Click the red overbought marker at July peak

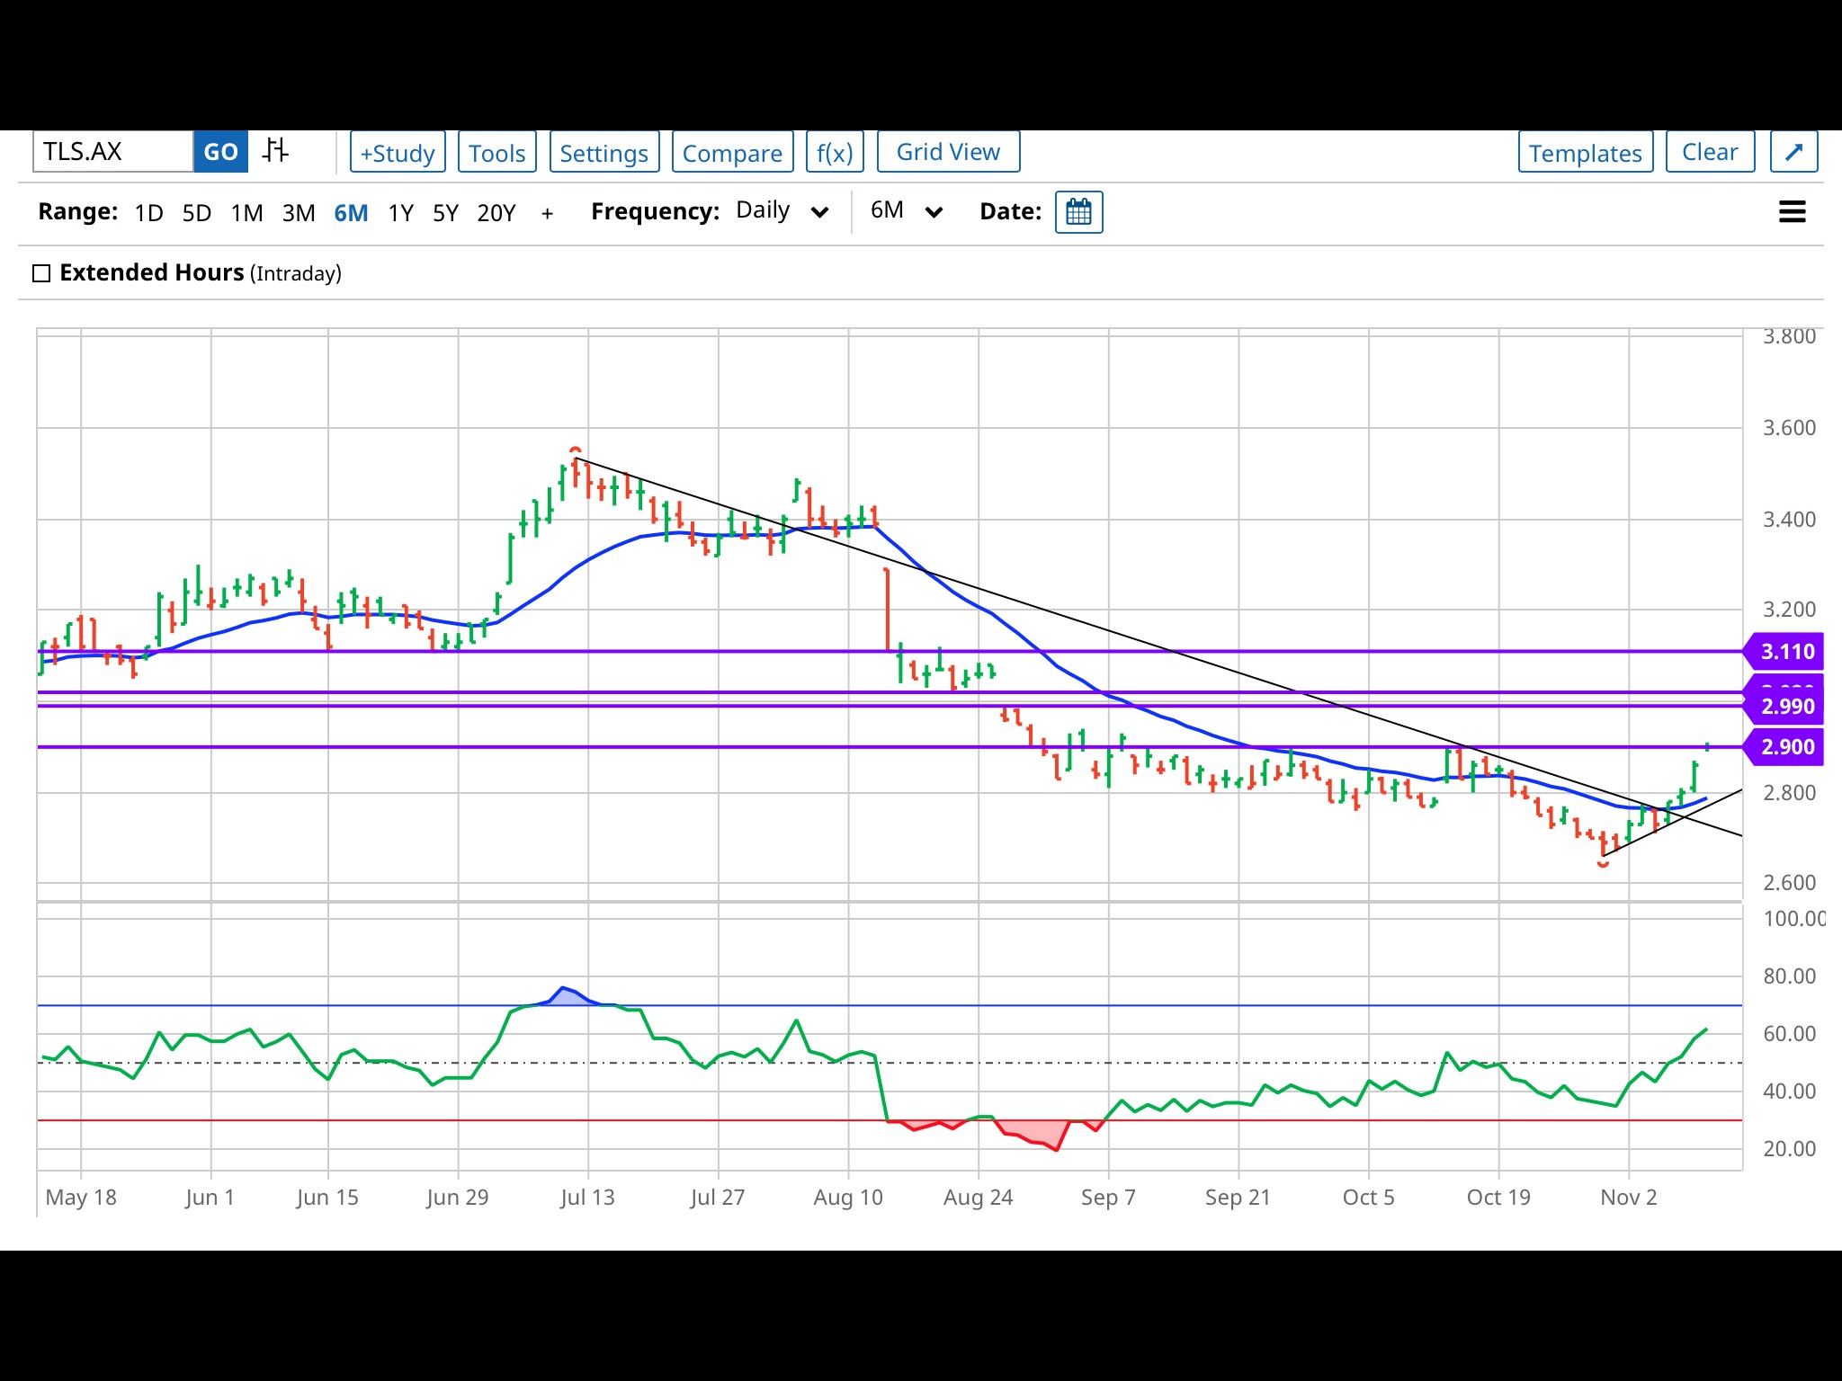[x=576, y=450]
